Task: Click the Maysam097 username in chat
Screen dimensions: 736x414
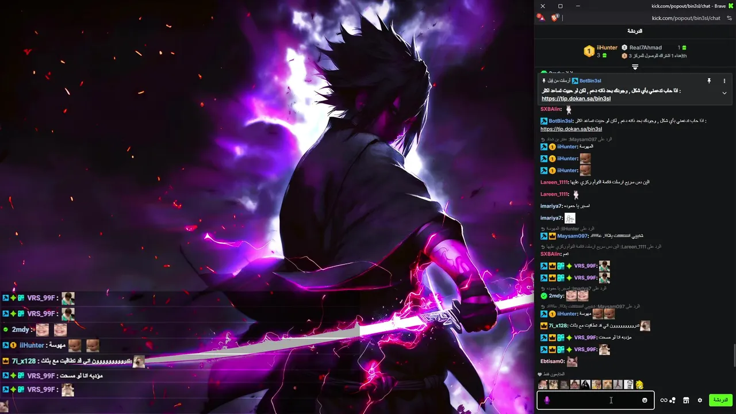Action: [x=573, y=236]
